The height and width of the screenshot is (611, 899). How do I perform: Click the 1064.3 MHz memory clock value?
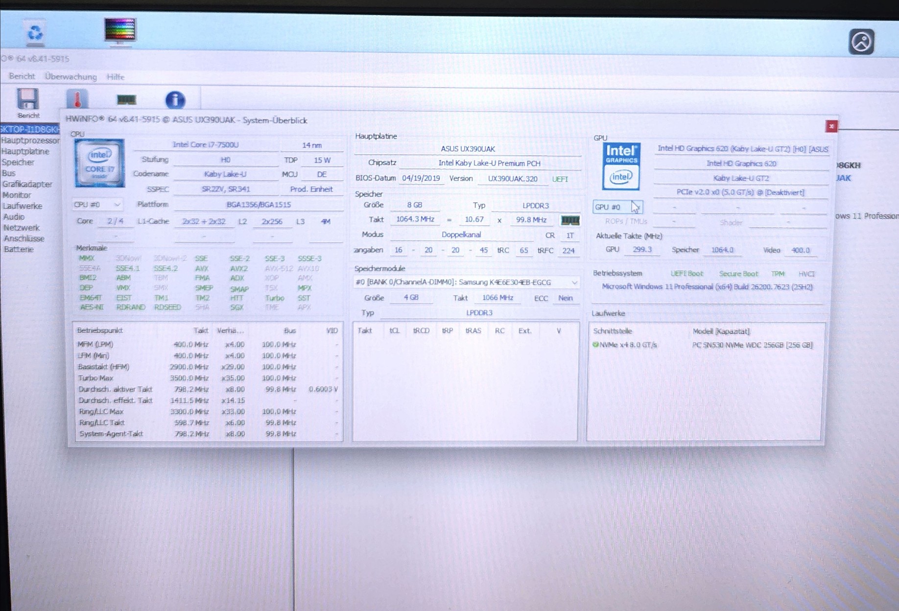coord(415,219)
